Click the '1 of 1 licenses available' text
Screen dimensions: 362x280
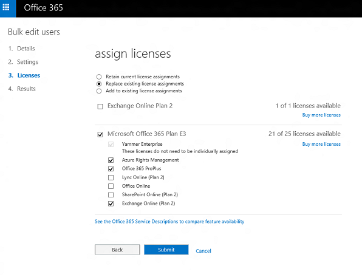pyautogui.click(x=308, y=106)
